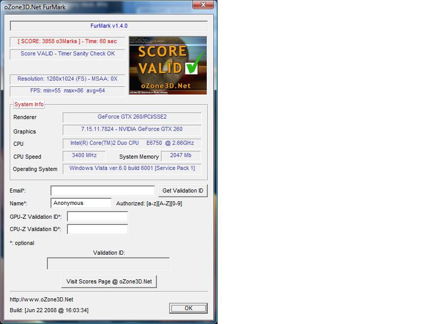Click the 2047 Mb system memory value
Screen dimensions: 432x324
coord(181,155)
